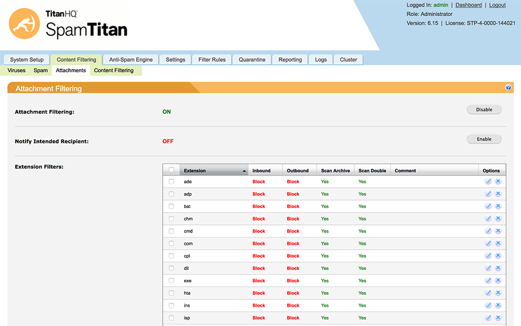The height and width of the screenshot is (326, 521).
Task: Open the Cluster tab
Action: (348, 60)
